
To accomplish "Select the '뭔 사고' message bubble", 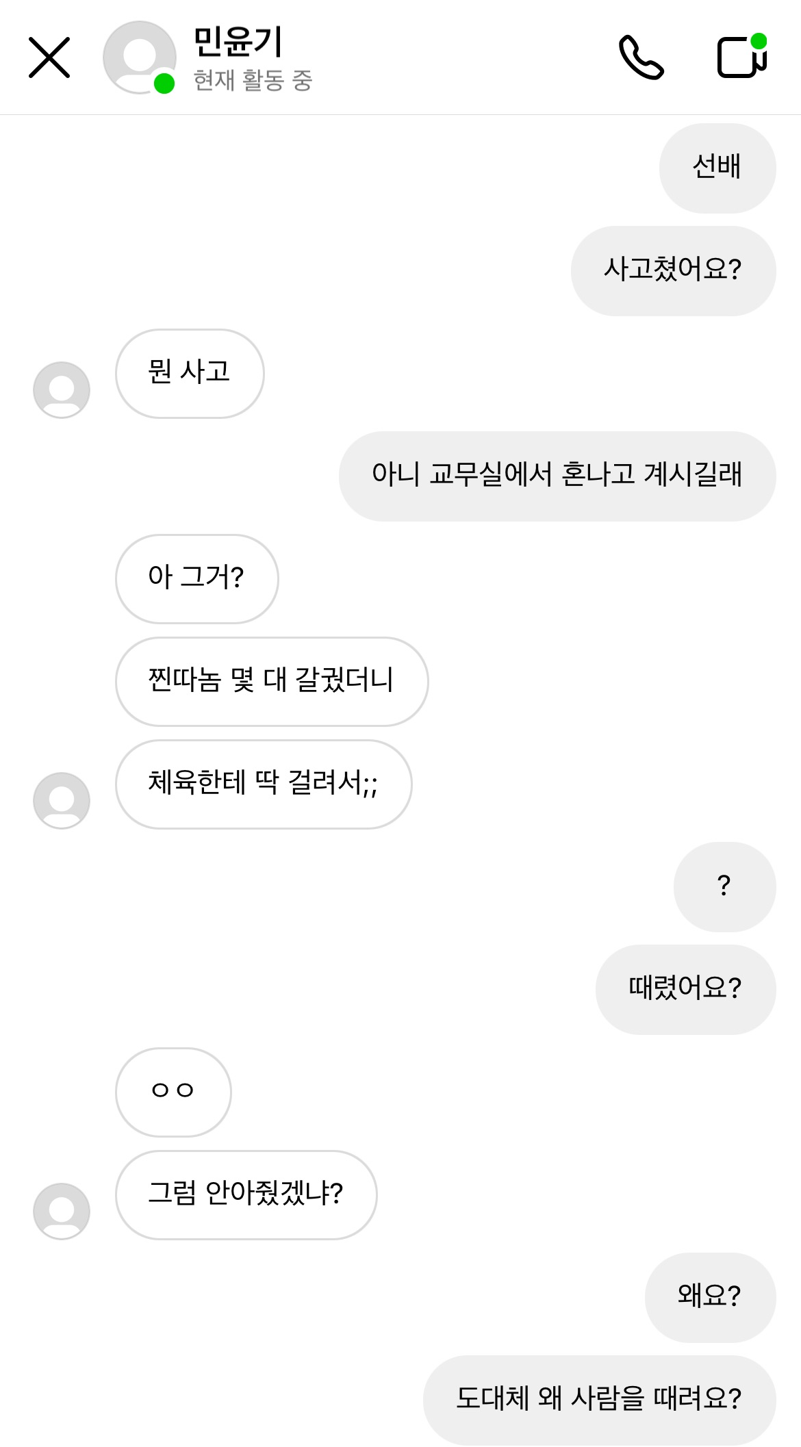I will click(190, 373).
